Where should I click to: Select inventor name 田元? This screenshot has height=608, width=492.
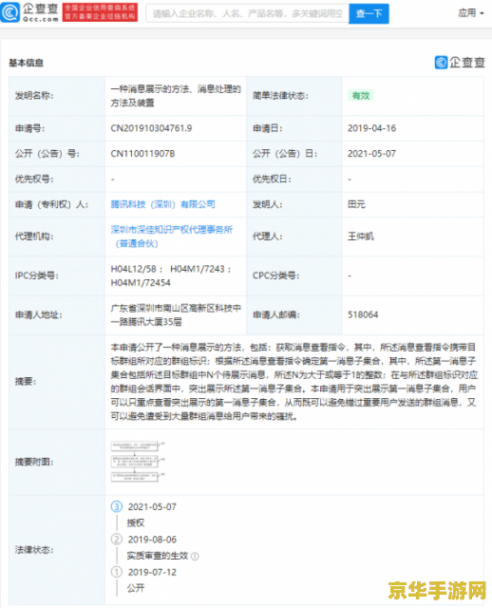[x=356, y=204]
